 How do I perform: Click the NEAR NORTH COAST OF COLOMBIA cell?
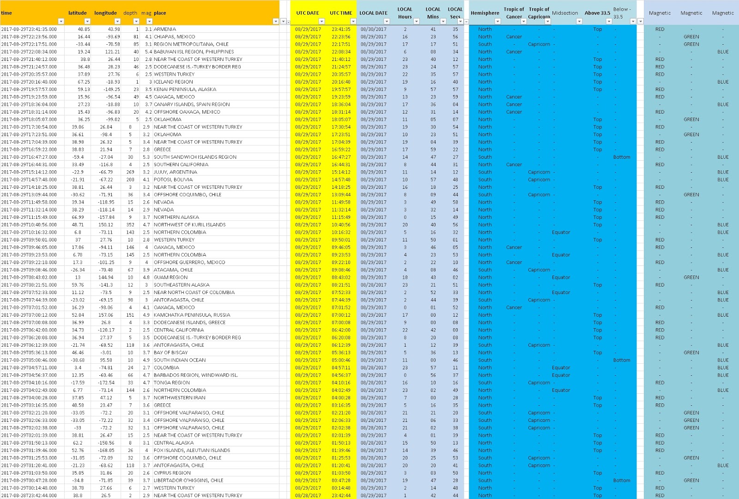click(216, 292)
